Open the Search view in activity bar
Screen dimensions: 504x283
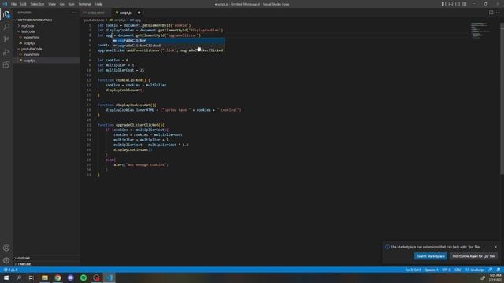pyautogui.click(x=6, y=27)
